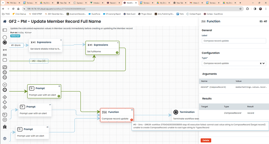Switch to the Record tab

(113, 3)
